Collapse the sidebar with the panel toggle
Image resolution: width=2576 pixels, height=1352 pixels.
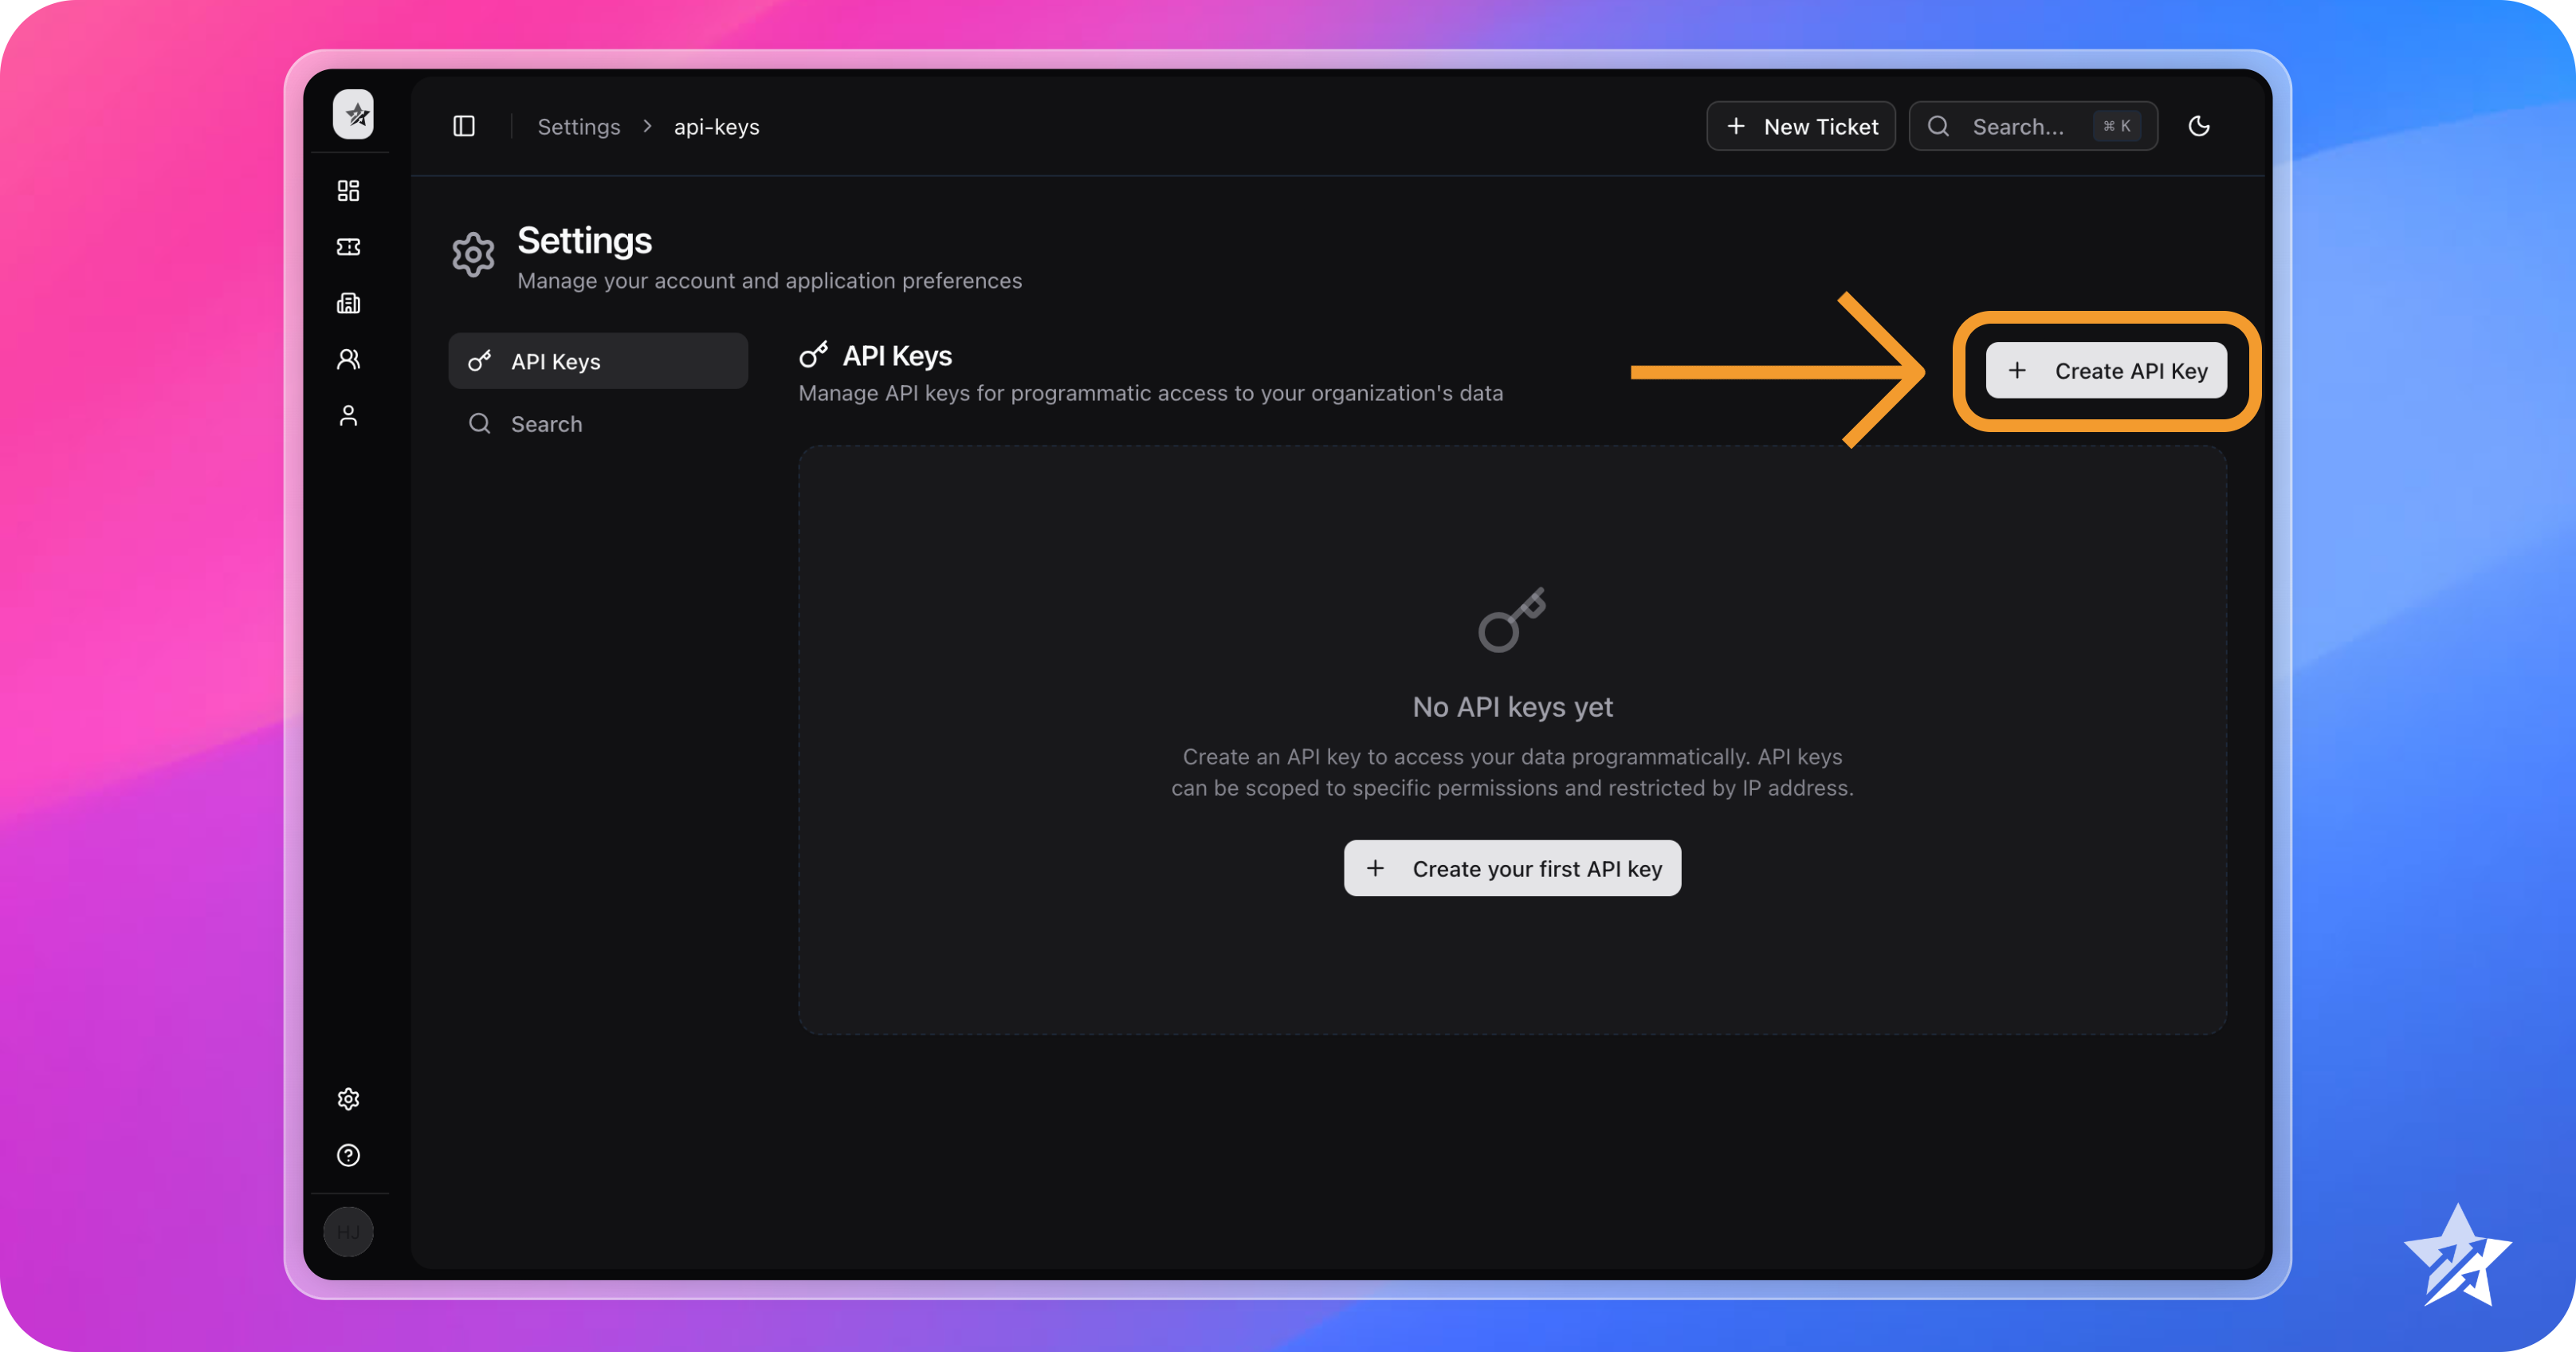pos(463,126)
